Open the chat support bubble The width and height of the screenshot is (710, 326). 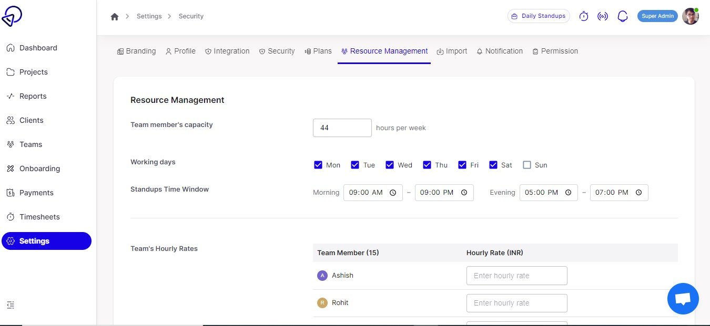(683, 298)
